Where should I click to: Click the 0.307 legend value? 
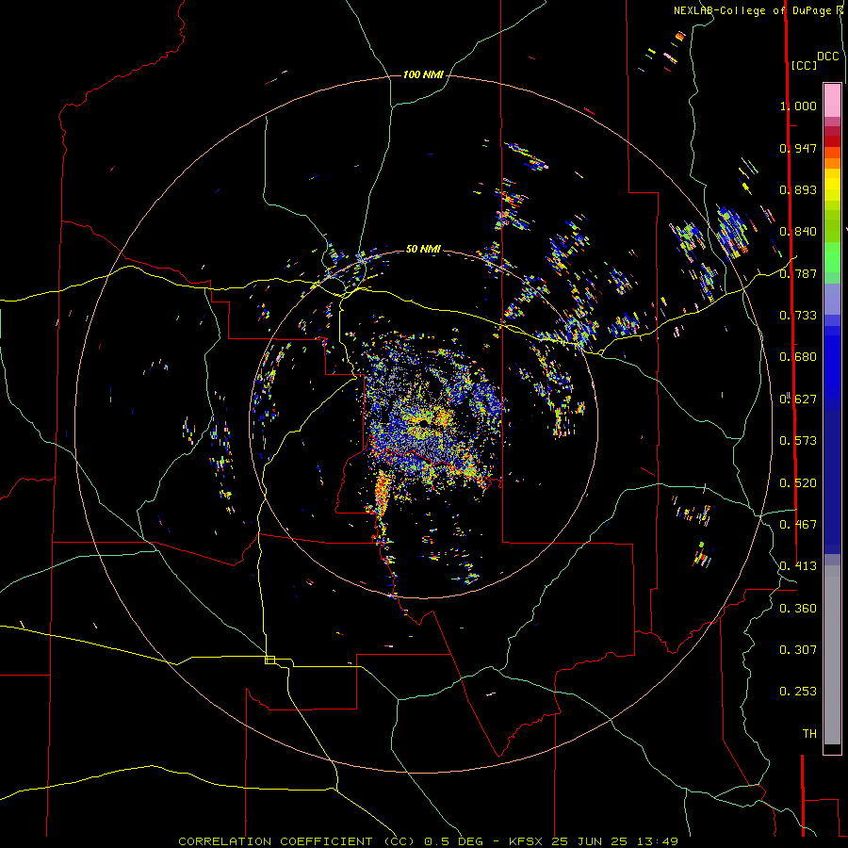pos(798,650)
